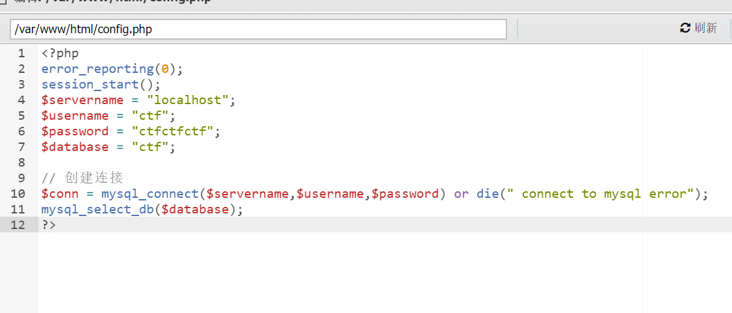Click the mysql_connect function name
The height and width of the screenshot is (313, 732).
click(x=150, y=194)
